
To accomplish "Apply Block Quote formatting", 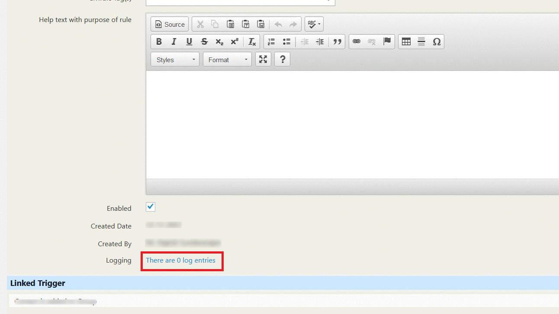I will pyautogui.click(x=337, y=42).
